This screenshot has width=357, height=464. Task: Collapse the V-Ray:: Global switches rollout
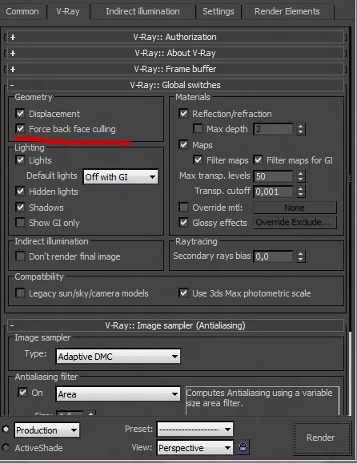[x=175, y=85]
